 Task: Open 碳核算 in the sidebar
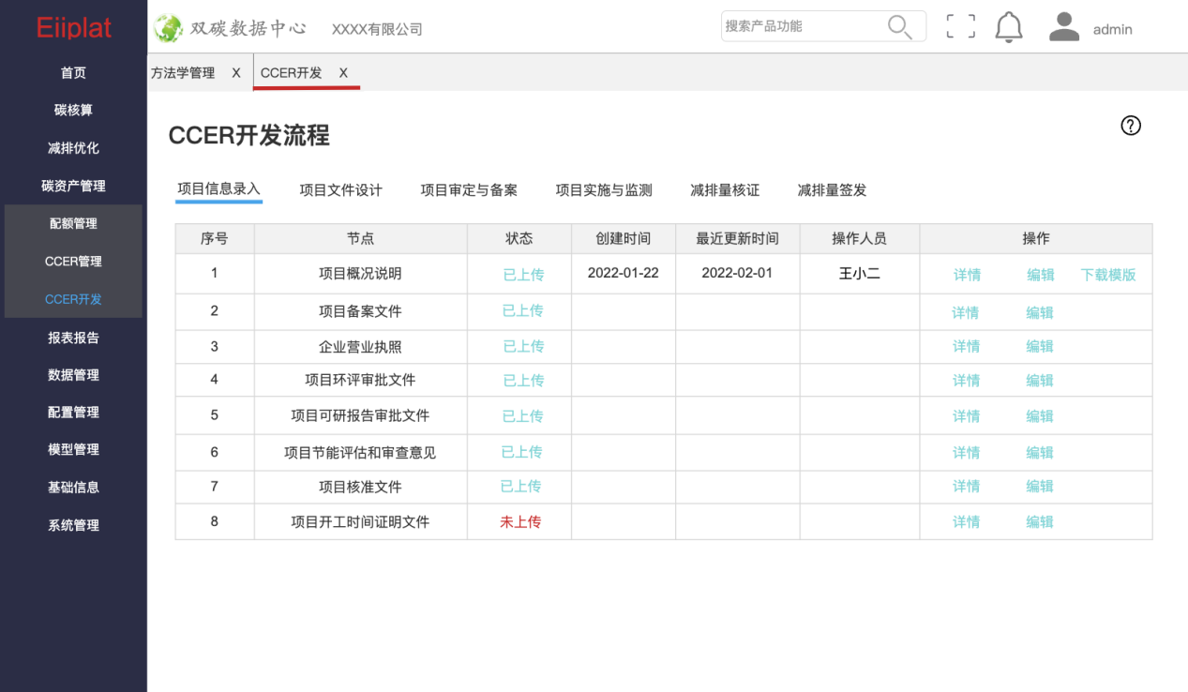73,111
